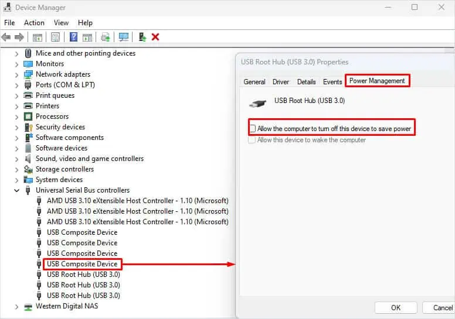Enable 'Allow the computer to turn off this device'

tap(253, 129)
